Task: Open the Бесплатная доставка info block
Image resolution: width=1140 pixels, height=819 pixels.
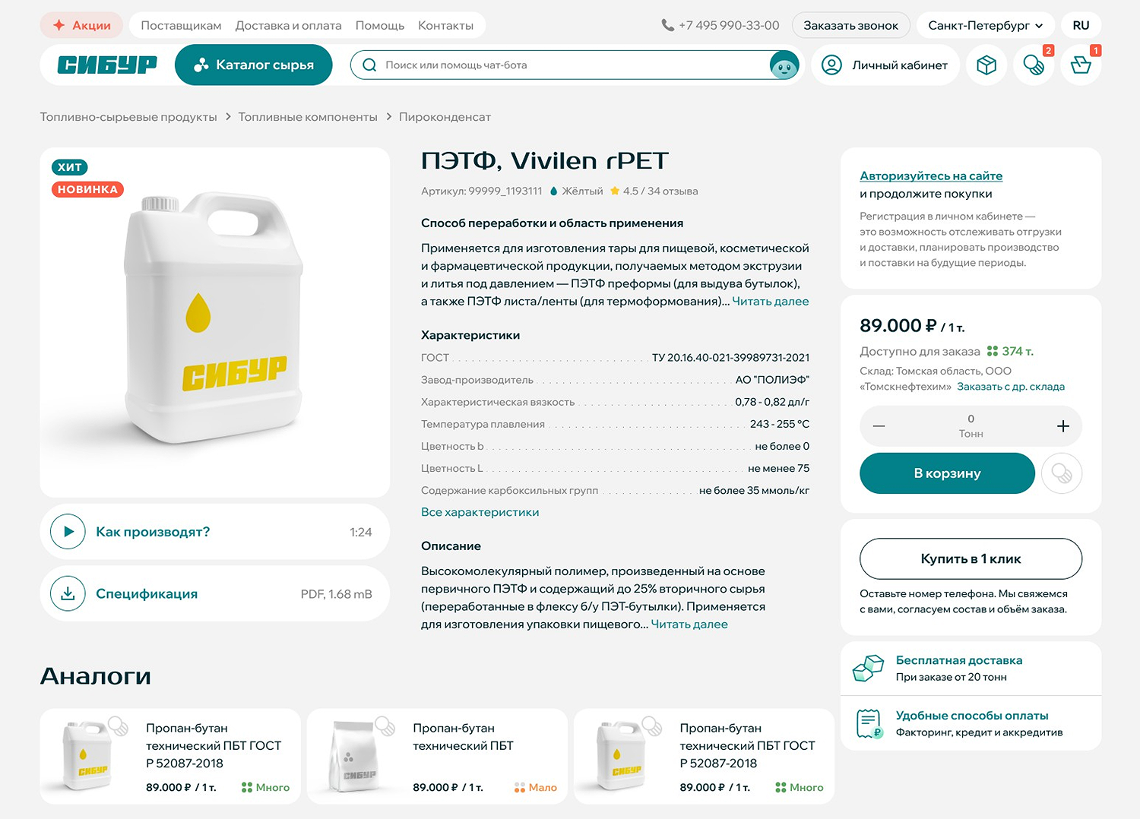Action: click(x=971, y=669)
